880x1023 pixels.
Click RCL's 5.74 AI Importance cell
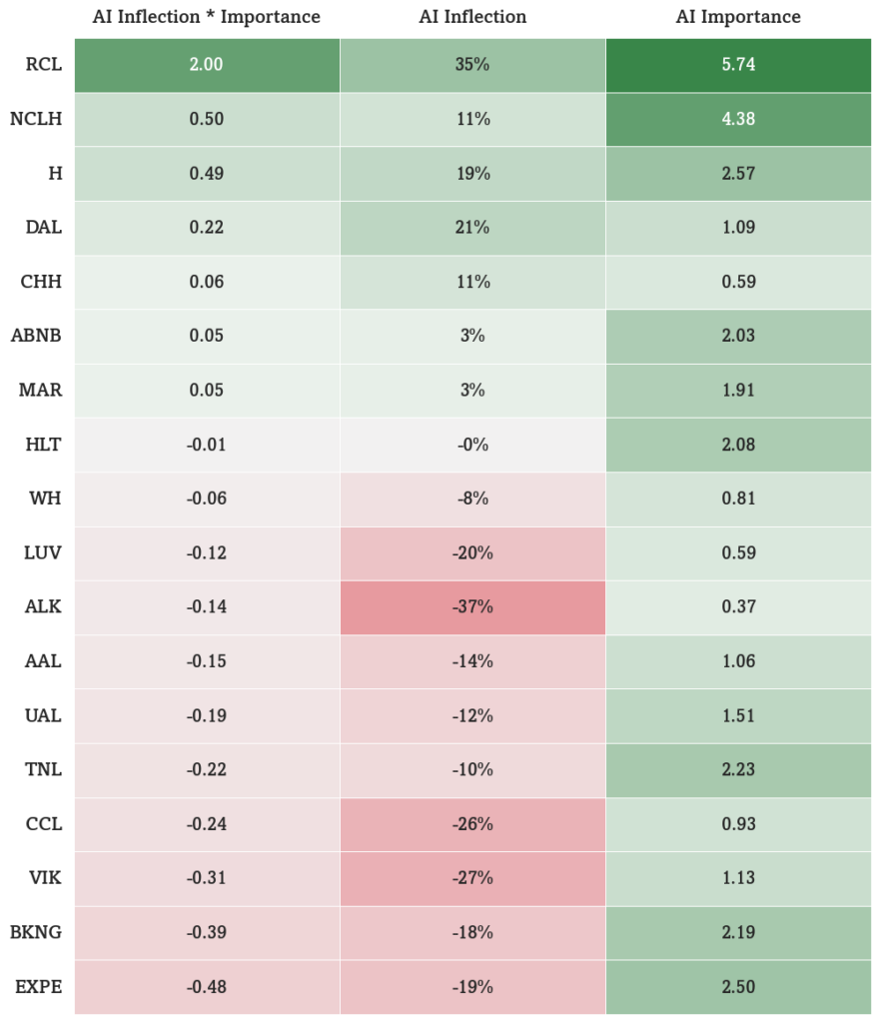click(x=738, y=65)
